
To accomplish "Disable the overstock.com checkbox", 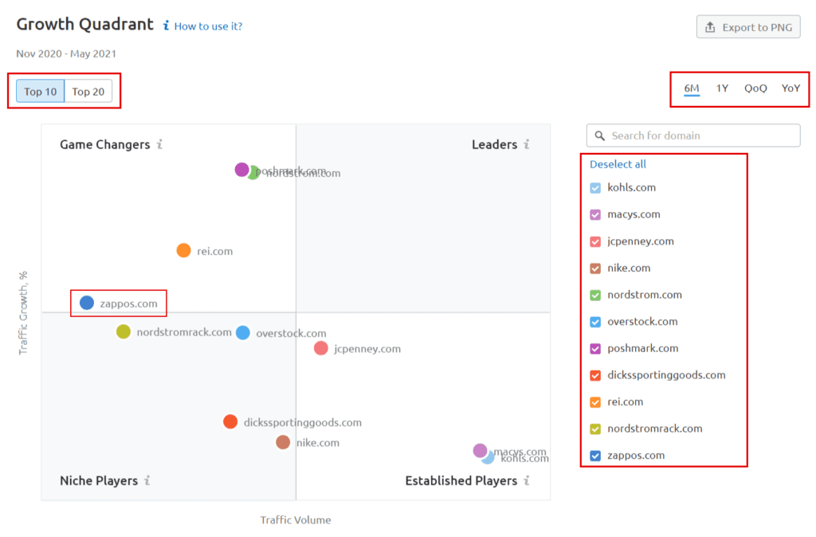I will [595, 322].
